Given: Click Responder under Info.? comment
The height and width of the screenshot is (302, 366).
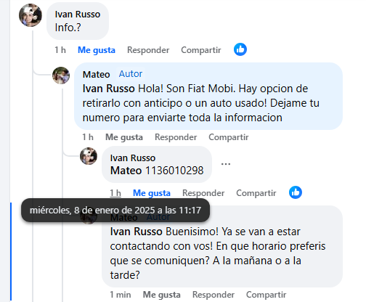Looking at the screenshot, I should [x=148, y=50].
